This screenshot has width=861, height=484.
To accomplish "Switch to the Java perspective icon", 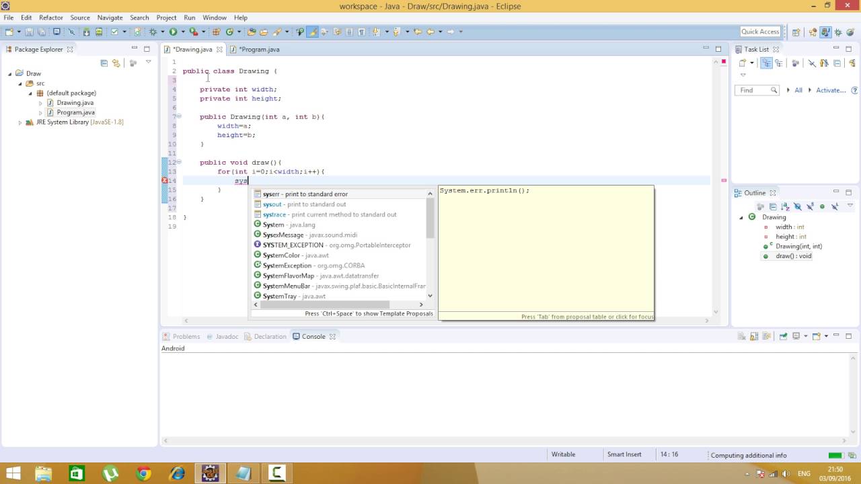I will point(826,32).
